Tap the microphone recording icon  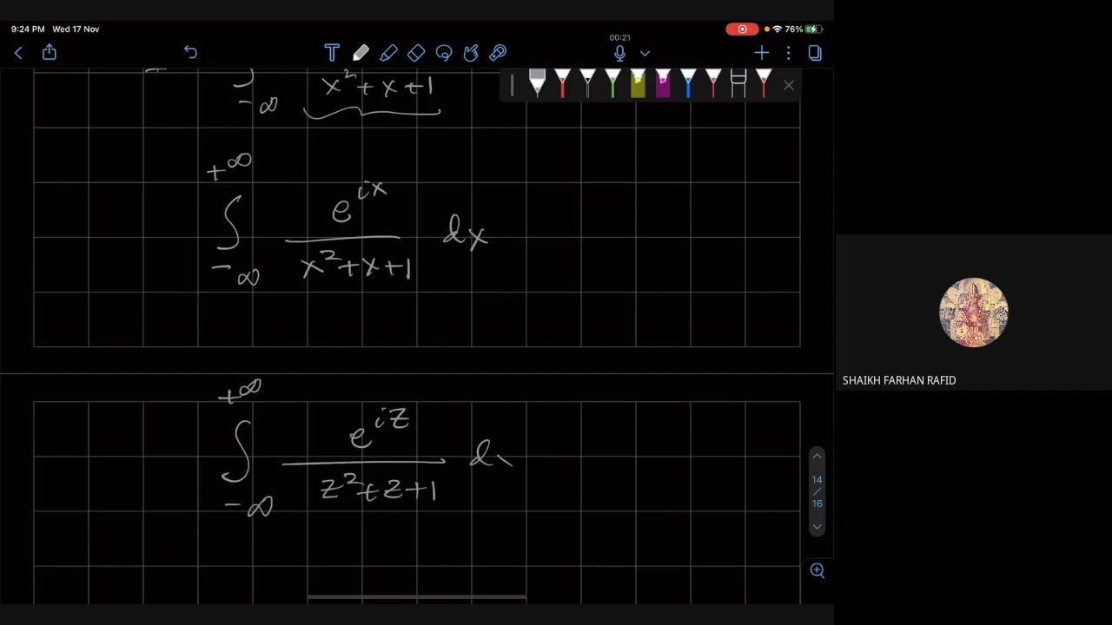coord(619,53)
